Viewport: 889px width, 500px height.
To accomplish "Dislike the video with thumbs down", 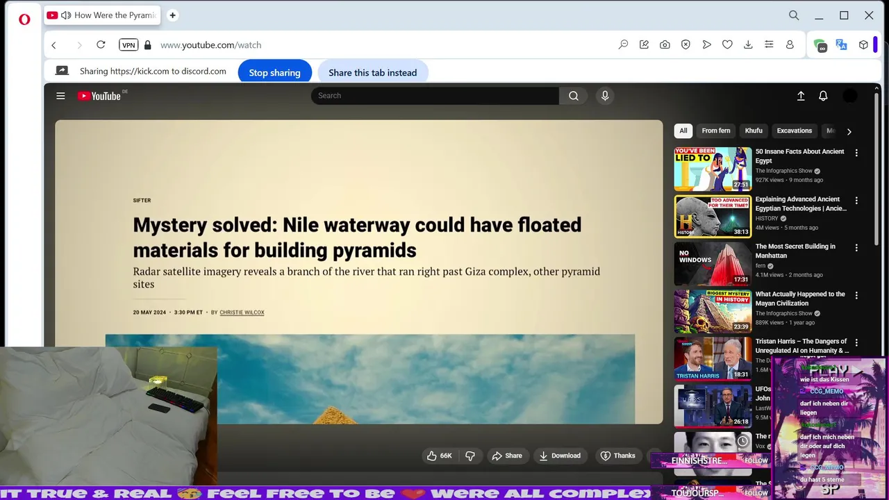I will point(470,456).
